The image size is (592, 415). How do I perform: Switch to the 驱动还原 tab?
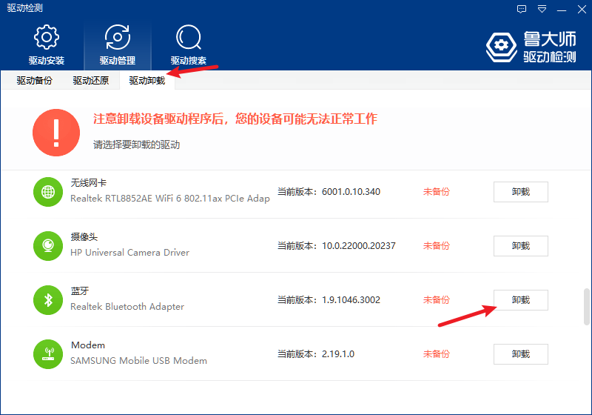click(x=90, y=81)
